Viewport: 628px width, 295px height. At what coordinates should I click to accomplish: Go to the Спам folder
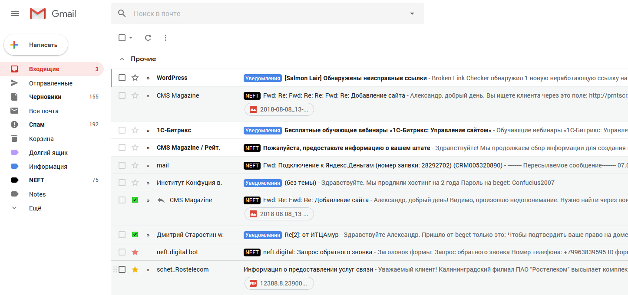pyautogui.click(x=37, y=125)
